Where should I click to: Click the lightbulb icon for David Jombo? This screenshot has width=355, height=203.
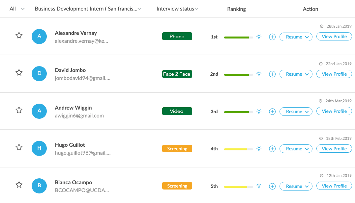click(x=259, y=74)
